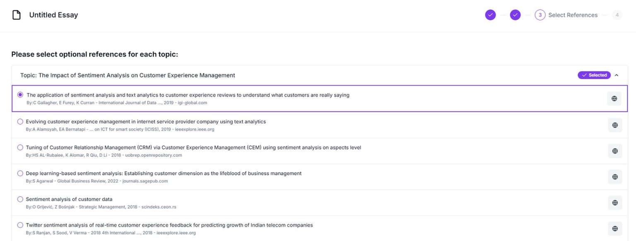Collapse the topic section with chevron arrow
This screenshot has height=241, width=636.
[617, 75]
